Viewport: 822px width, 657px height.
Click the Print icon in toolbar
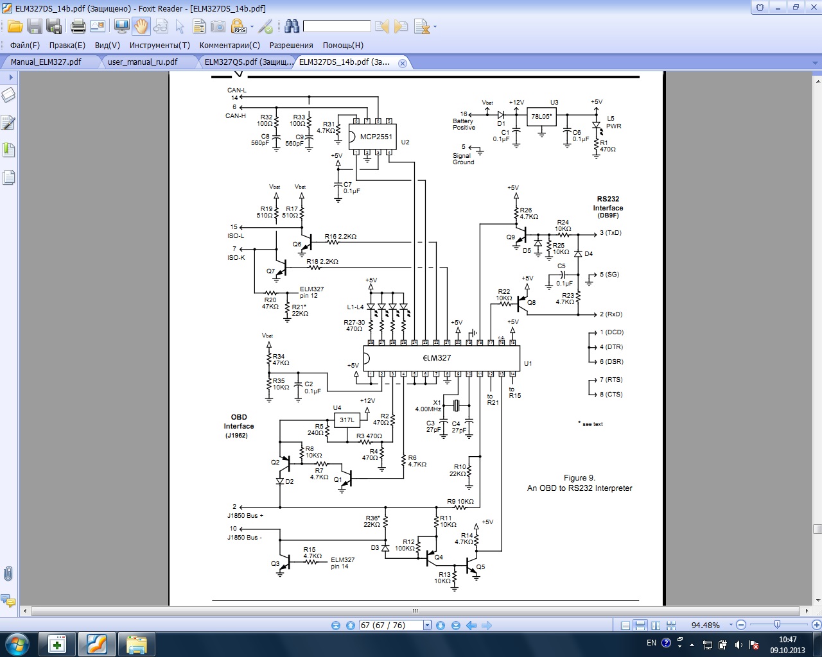coord(78,26)
